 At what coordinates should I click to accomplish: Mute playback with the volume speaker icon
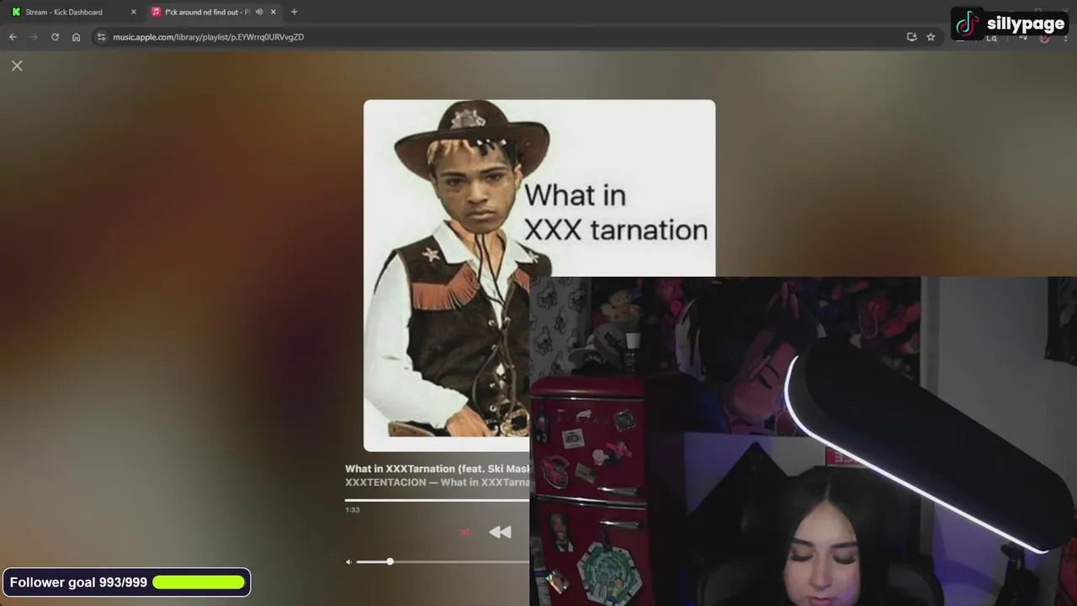pyautogui.click(x=348, y=561)
